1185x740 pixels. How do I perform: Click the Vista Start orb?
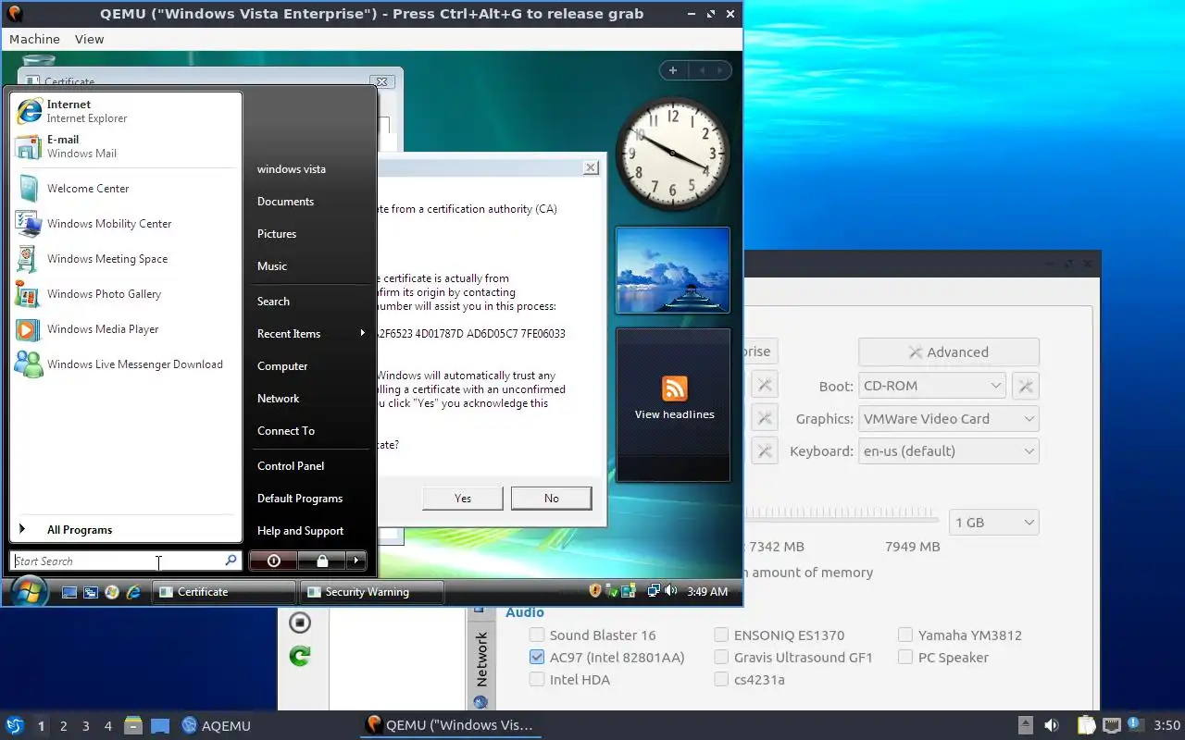click(x=30, y=590)
